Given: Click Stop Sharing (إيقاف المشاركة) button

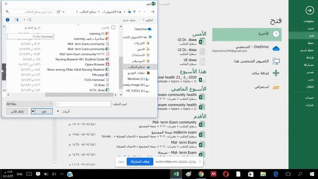Looking at the screenshot, I should 140,162.
